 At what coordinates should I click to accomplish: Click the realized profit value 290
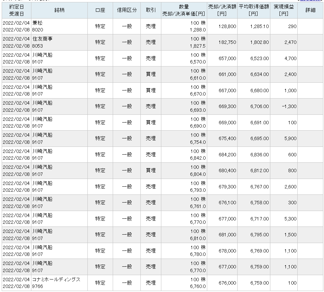point(292,26)
